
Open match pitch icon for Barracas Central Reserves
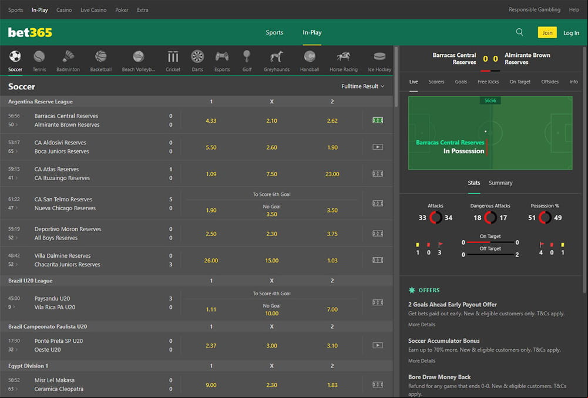[378, 120]
